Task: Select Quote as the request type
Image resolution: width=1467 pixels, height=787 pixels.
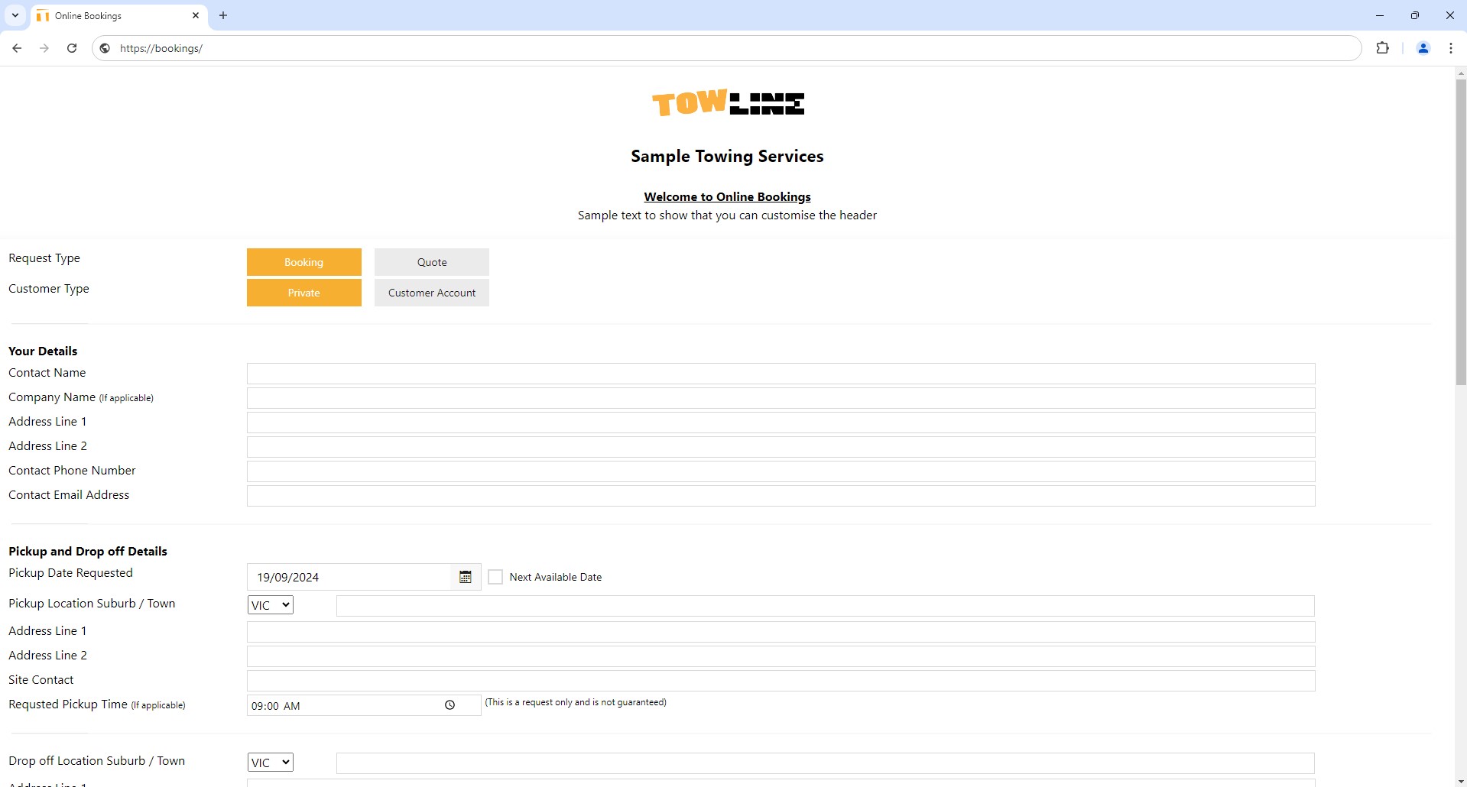Action: tap(431, 262)
